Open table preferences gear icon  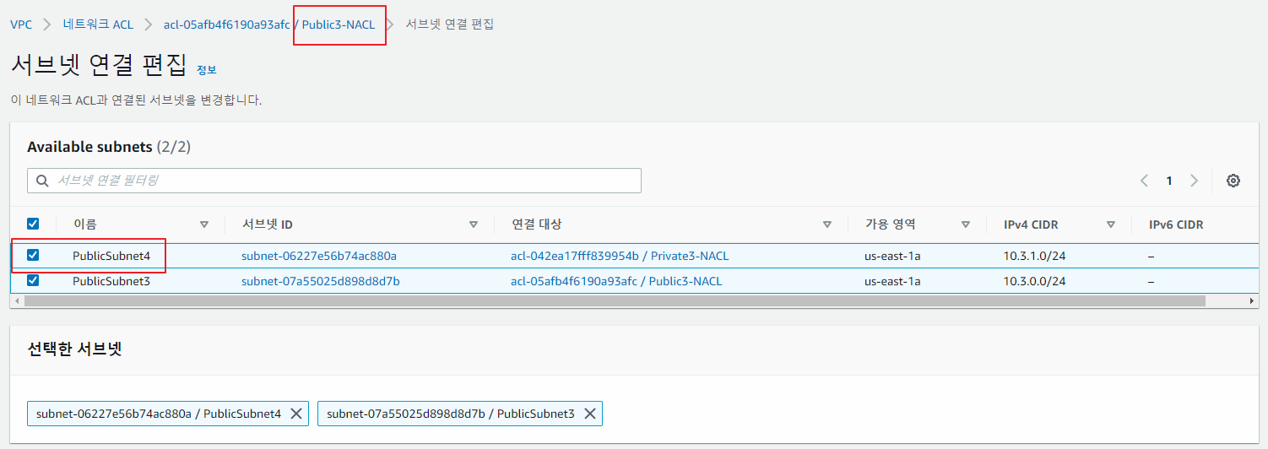click(1233, 181)
